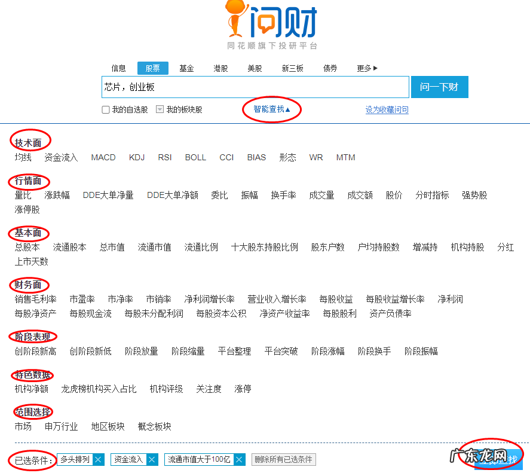The image size is (530, 473).
Task: Collapse the 智能查找 panel
Action: [x=272, y=109]
